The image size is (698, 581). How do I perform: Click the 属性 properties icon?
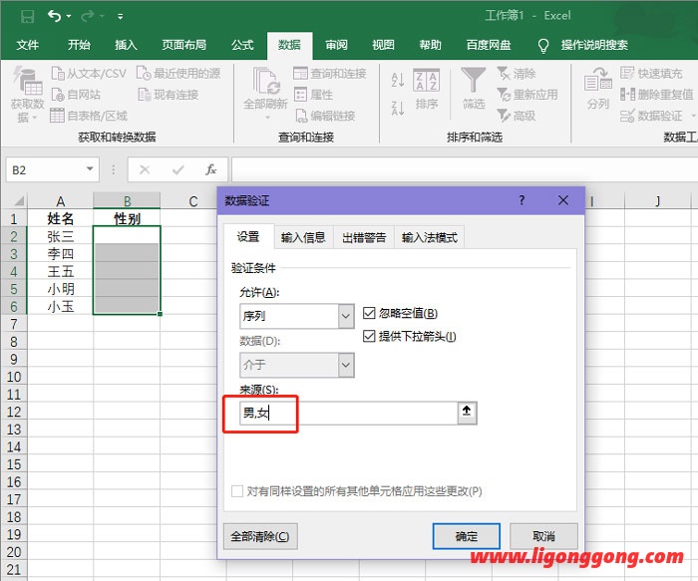click(300, 95)
